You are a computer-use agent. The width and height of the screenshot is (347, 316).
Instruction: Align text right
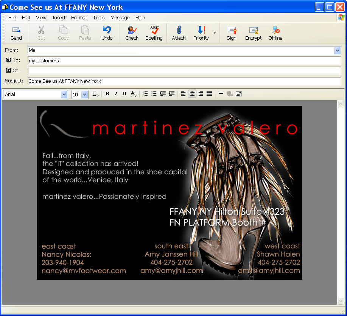pyautogui.click(x=201, y=94)
